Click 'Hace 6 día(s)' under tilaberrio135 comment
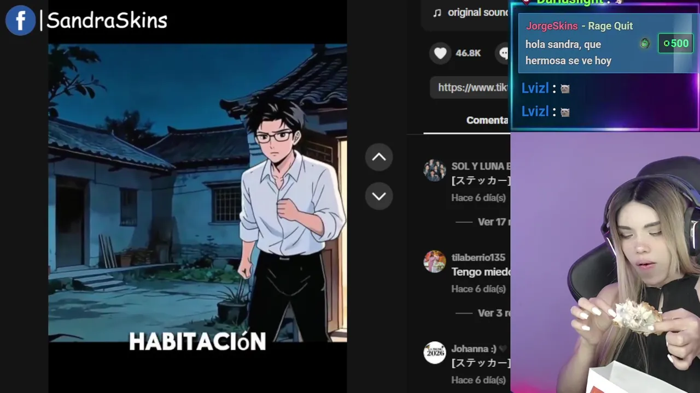The height and width of the screenshot is (393, 700). click(479, 289)
